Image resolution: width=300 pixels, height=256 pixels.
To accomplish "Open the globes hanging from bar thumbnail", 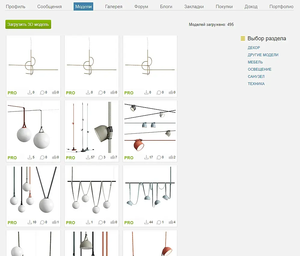I will [92, 192].
